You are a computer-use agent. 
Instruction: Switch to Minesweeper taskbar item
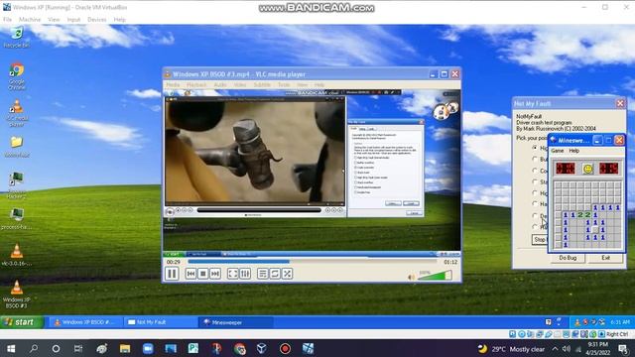(x=236, y=322)
